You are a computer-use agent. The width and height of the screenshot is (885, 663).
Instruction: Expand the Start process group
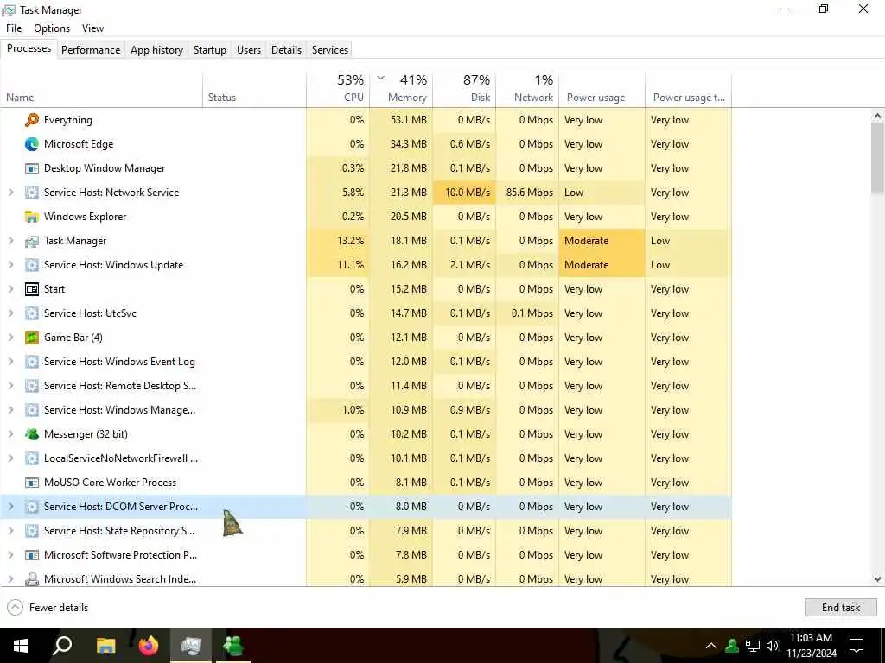point(10,289)
